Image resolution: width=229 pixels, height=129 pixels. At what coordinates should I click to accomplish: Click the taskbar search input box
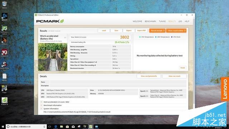click(26, 126)
